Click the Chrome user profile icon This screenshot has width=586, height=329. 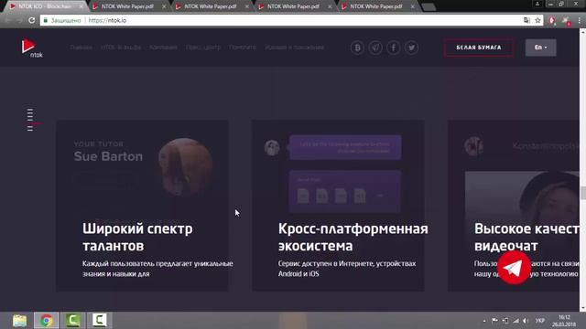point(537,4)
